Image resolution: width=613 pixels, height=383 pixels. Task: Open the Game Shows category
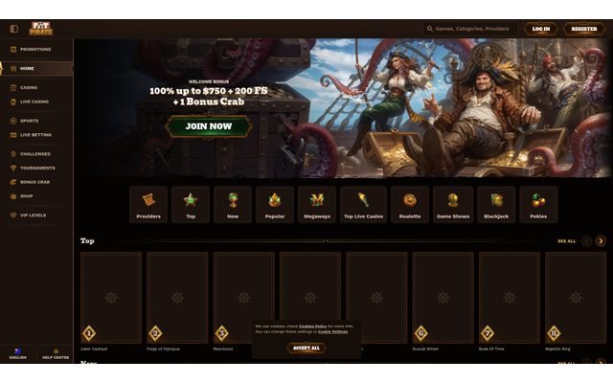pyautogui.click(x=453, y=204)
